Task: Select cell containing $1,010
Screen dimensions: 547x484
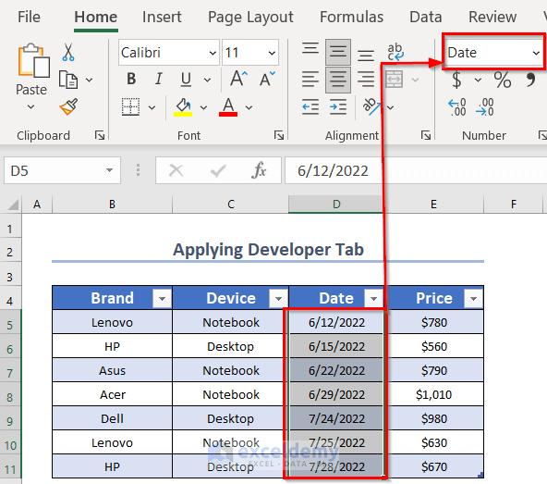Action: tap(434, 394)
